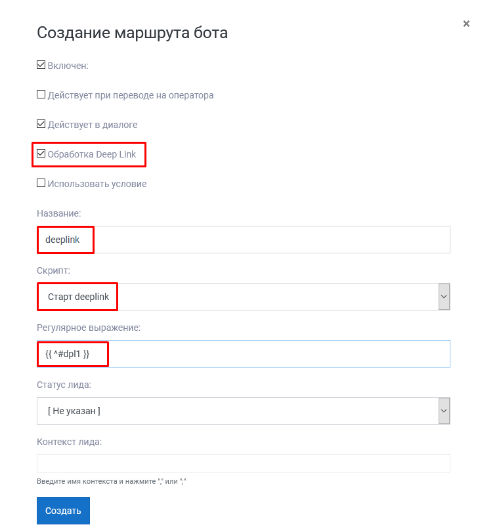Image resolution: width=478 pixels, height=531 pixels.
Task: Click the Обработка Deep Link label text
Action: (x=91, y=154)
